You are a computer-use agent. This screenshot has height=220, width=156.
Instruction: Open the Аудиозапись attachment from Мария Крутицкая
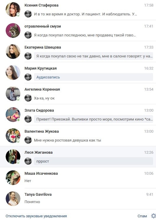(x=48, y=77)
